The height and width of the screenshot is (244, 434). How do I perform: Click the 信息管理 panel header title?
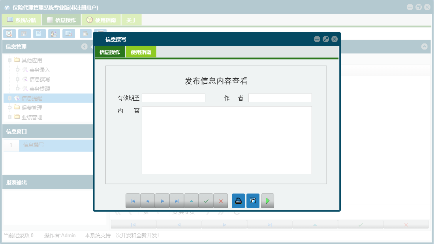(16, 47)
